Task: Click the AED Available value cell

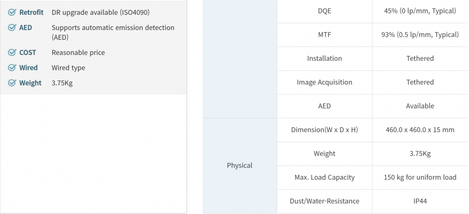Action: (x=420, y=106)
